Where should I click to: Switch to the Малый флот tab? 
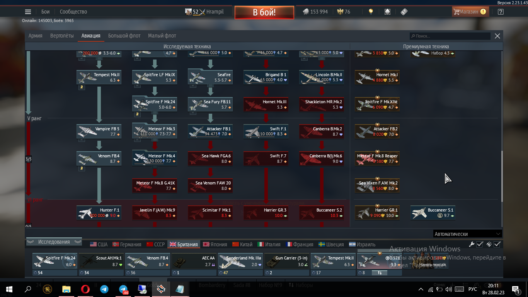point(162,36)
